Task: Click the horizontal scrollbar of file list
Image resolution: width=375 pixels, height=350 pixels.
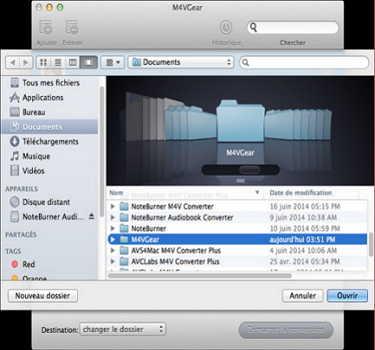Action: point(200,276)
